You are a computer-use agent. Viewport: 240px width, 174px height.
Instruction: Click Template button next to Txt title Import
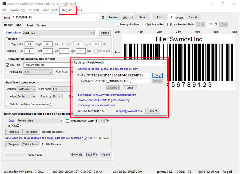pos(14,144)
